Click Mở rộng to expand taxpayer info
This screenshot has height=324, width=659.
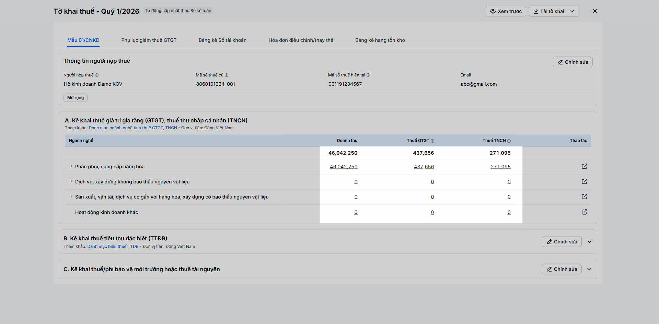(x=76, y=98)
